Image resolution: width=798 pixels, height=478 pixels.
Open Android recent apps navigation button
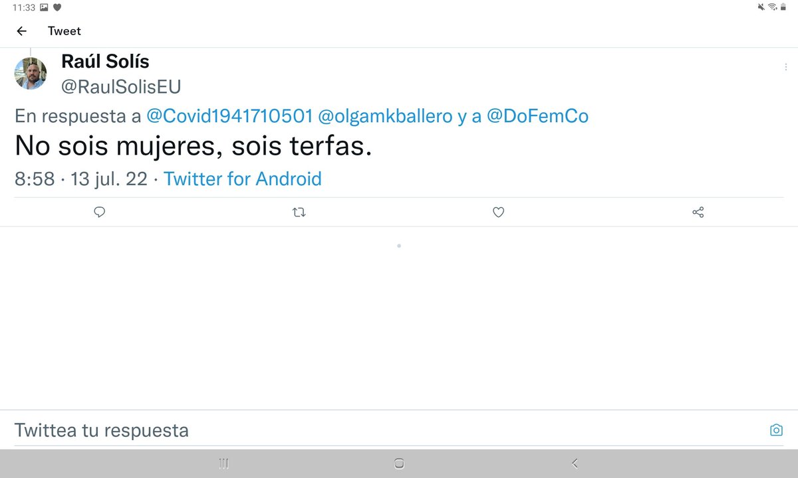coord(224,463)
